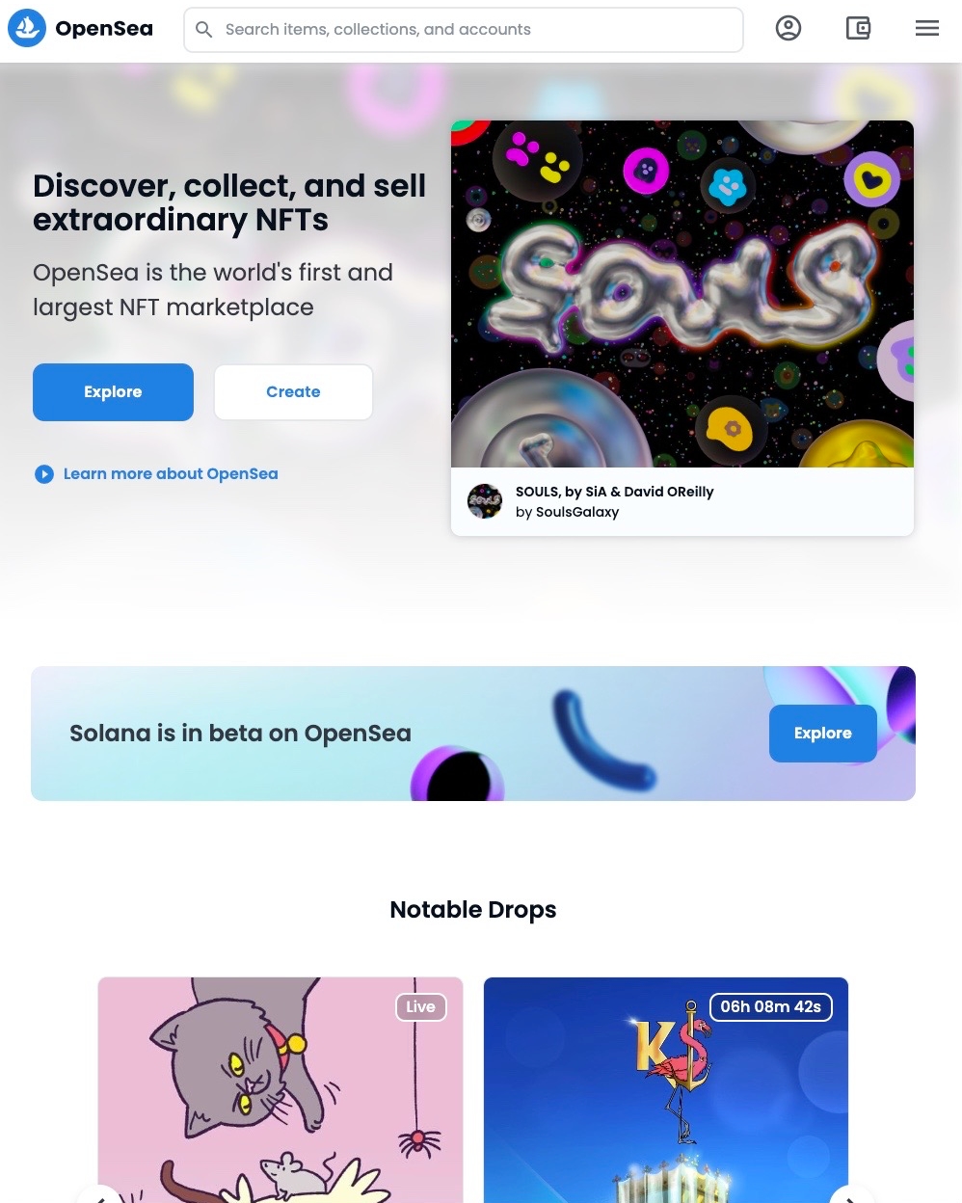962x1203 pixels.
Task: Open the flamingo drop card with countdown
Action: pyautogui.click(x=666, y=1090)
